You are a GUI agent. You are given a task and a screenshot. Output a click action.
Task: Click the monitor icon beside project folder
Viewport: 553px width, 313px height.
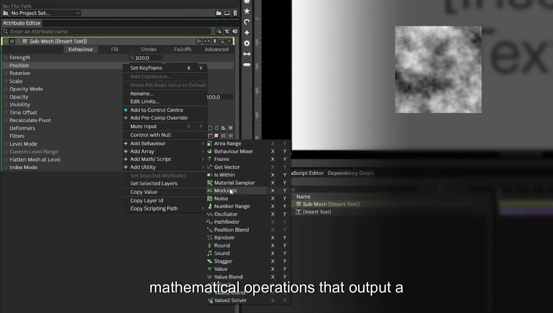227,13
